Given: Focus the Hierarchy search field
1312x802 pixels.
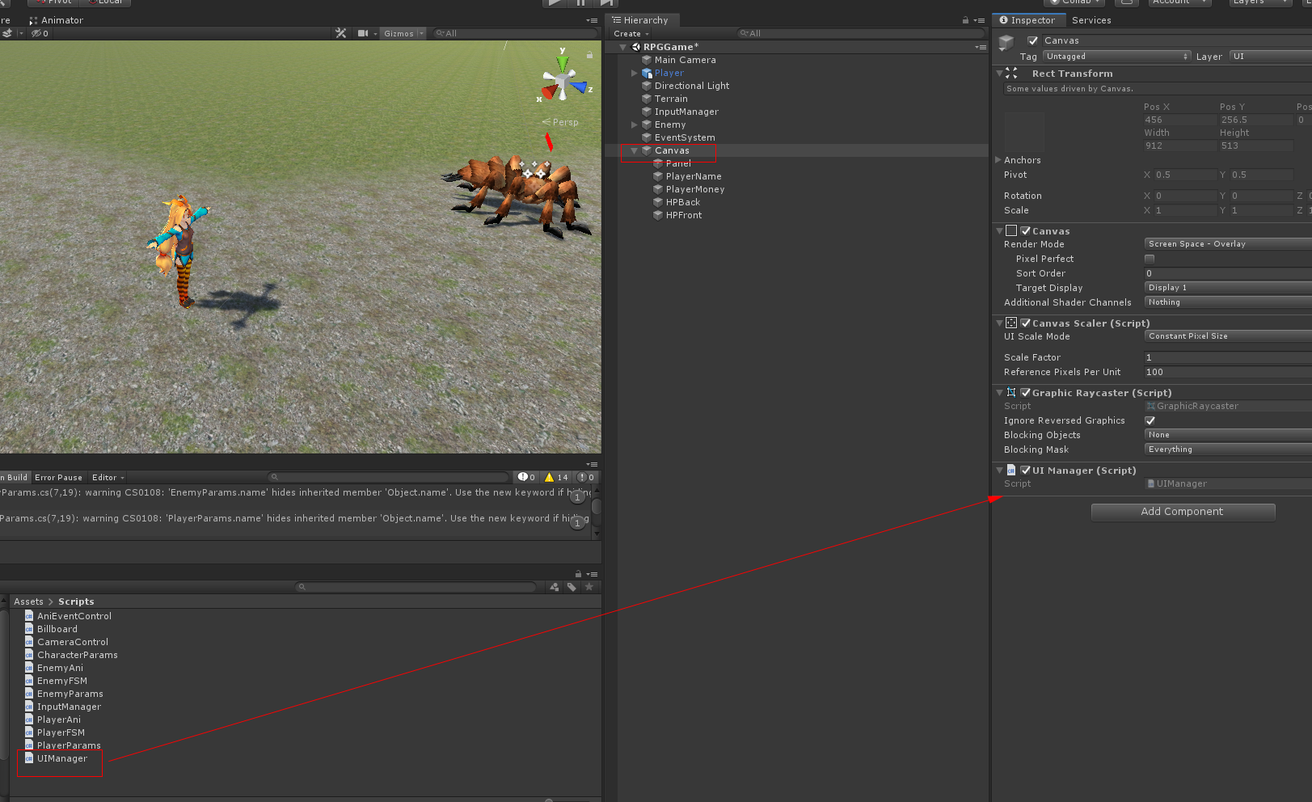Looking at the screenshot, I should [x=859, y=33].
